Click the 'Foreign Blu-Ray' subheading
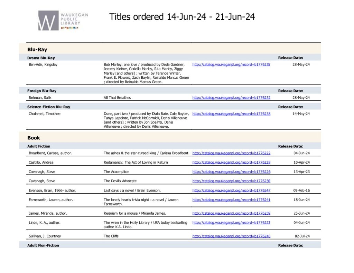The height and width of the screenshot is (273, 354). coord(42,91)
